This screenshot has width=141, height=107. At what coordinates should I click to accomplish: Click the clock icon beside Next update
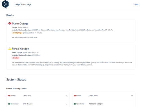pyautogui.click(x=23, y=33)
